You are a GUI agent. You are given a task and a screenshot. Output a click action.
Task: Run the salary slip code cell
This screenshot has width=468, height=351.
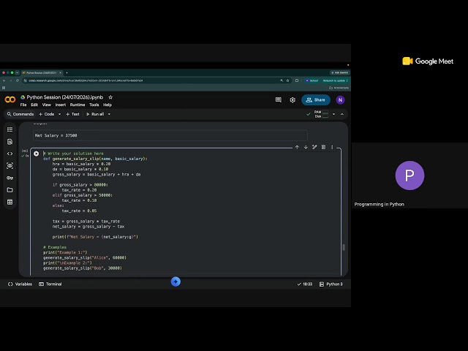coord(36,154)
